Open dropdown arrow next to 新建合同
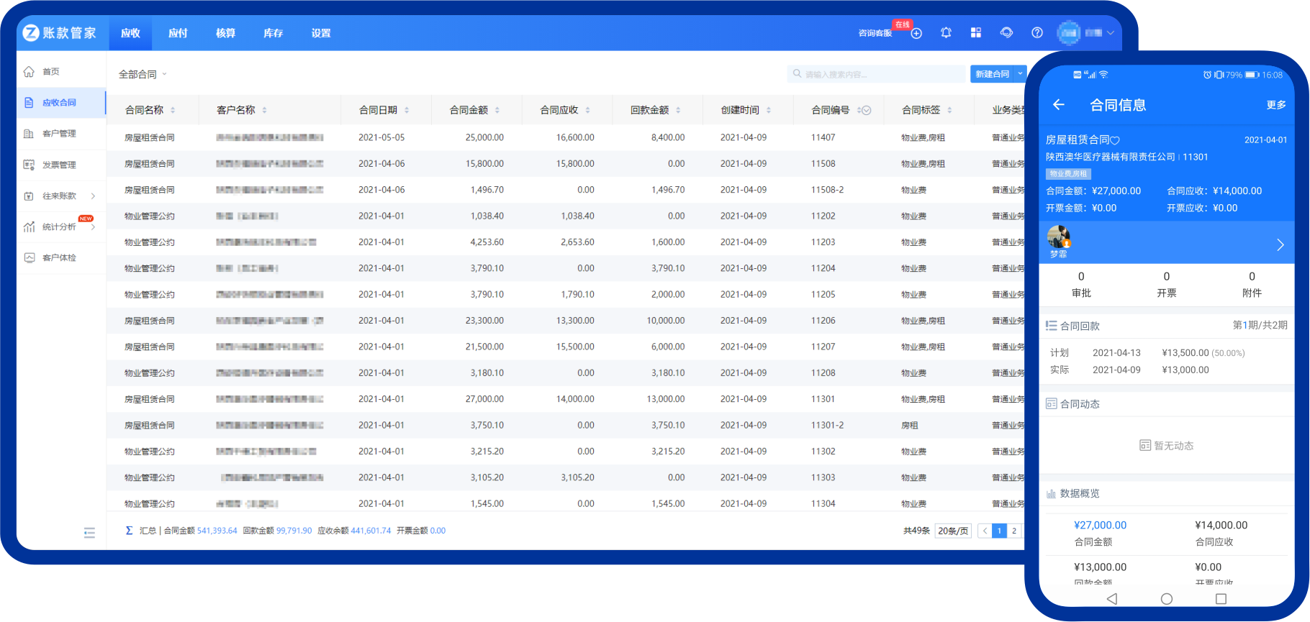The width and height of the screenshot is (1310, 622). [x=1020, y=74]
